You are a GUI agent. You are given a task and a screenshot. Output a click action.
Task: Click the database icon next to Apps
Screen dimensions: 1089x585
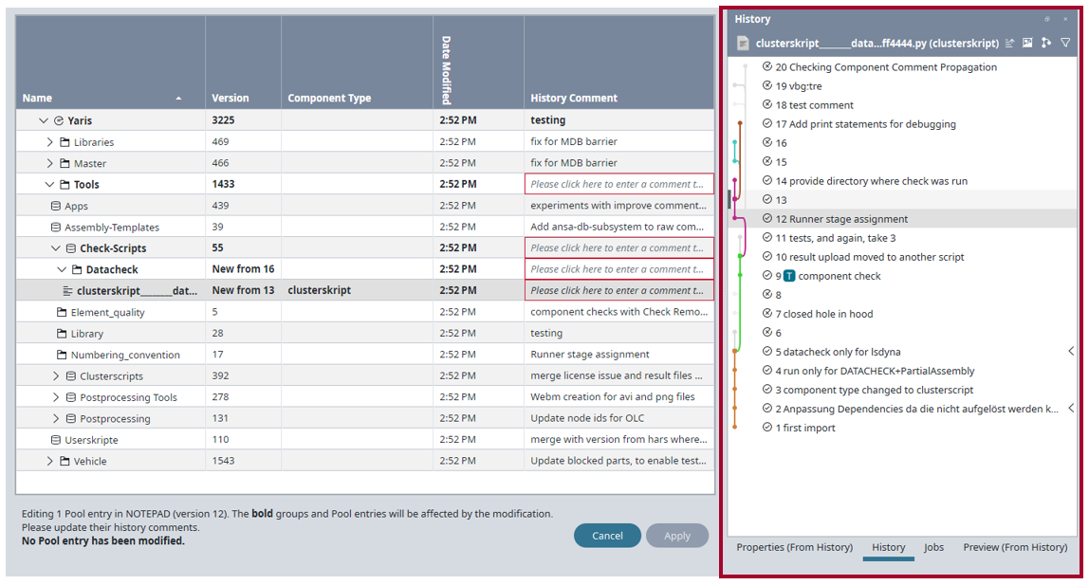(56, 206)
